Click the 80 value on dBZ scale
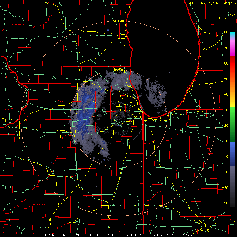 pos(226,32)
